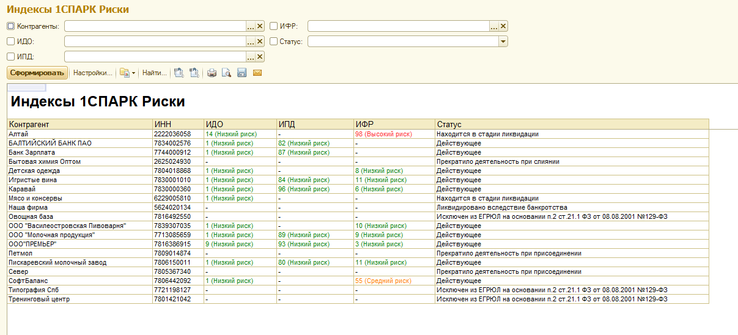Select the Детская одежда cell
This screenshot has height=335, width=738.
(x=79, y=171)
